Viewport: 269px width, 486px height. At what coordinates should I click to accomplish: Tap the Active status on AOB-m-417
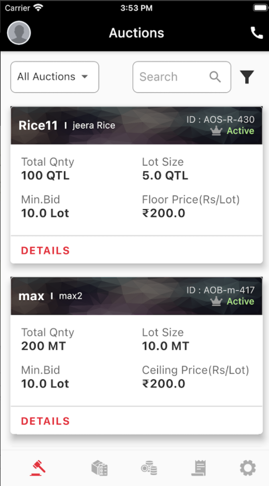tap(240, 301)
